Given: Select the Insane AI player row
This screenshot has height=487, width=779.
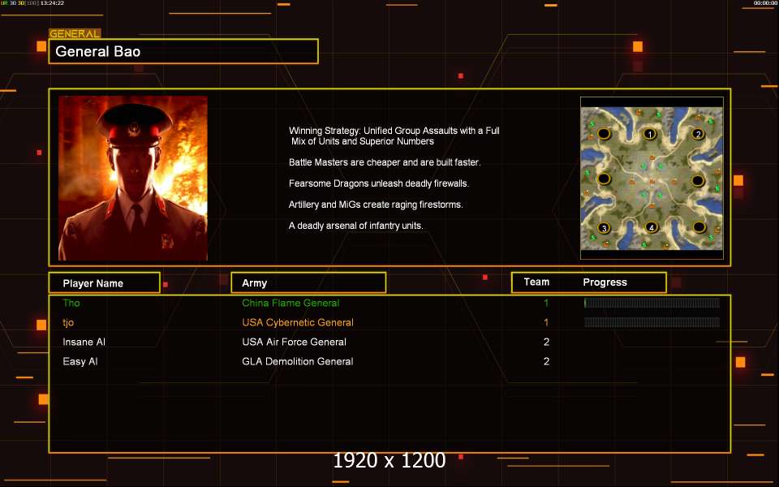Looking at the screenshot, I should 390,342.
